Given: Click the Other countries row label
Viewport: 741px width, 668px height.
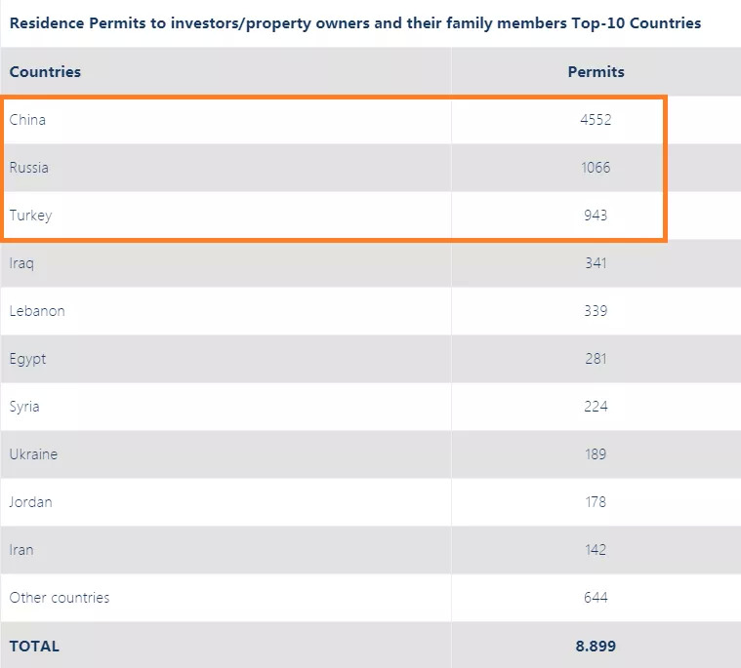Looking at the screenshot, I should tap(60, 598).
